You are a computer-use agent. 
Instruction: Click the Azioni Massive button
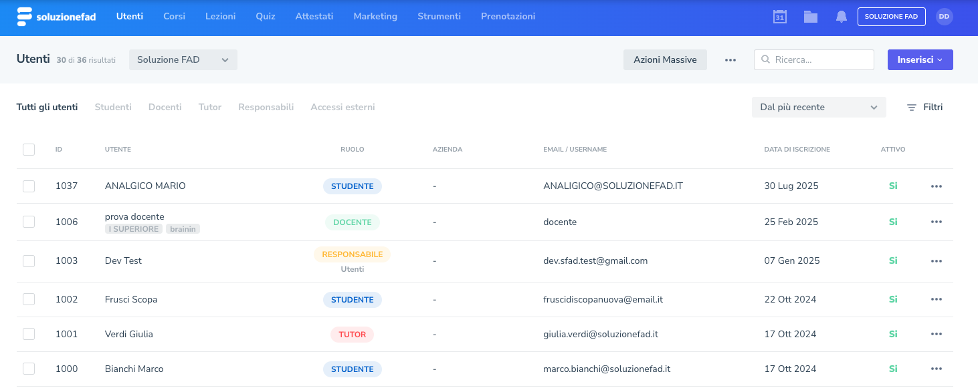click(665, 60)
